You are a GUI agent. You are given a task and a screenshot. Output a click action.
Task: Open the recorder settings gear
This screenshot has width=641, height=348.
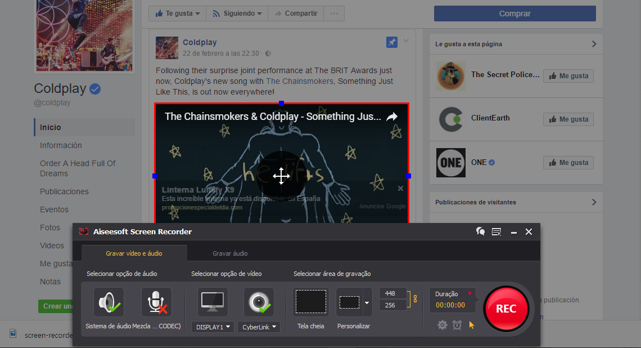coord(443,325)
